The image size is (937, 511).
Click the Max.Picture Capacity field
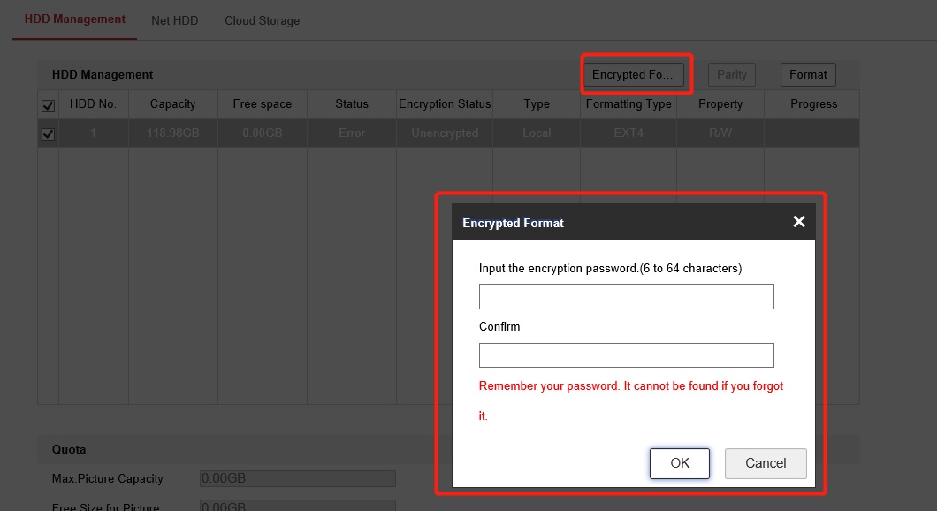click(298, 478)
